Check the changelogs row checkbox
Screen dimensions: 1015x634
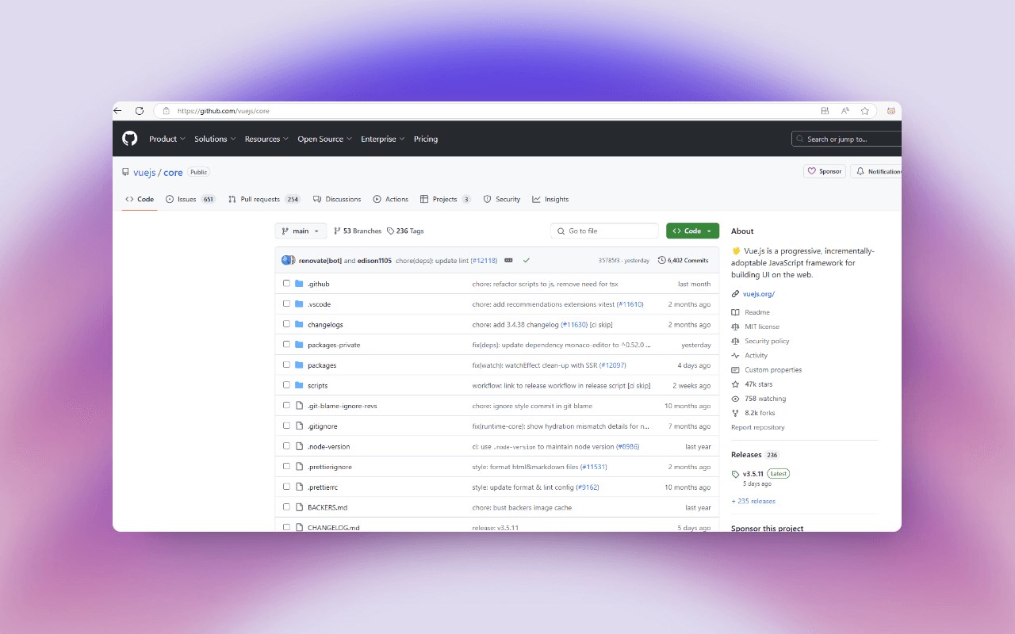tap(286, 324)
